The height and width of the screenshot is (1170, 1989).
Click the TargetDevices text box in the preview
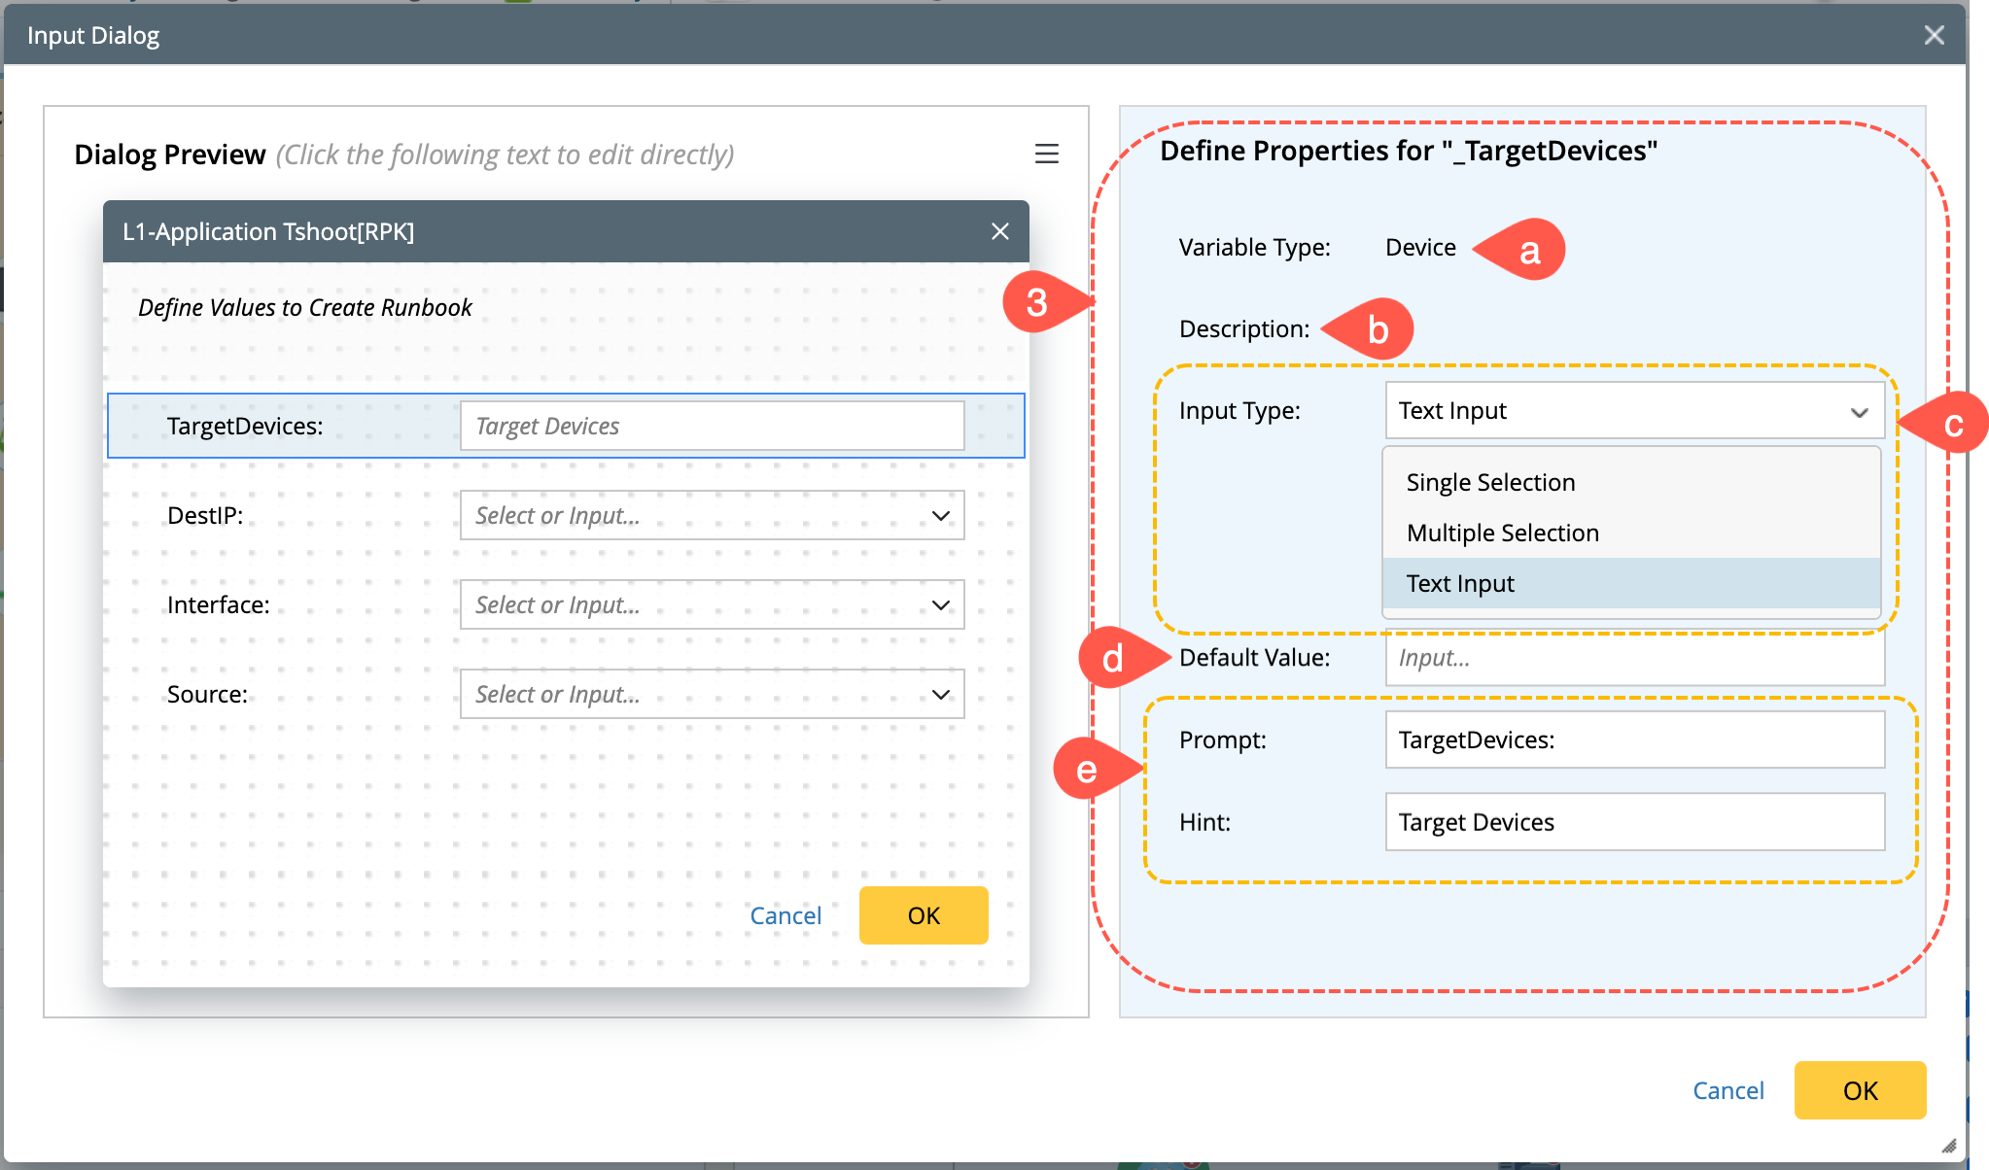pyautogui.click(x=712, y=427)
